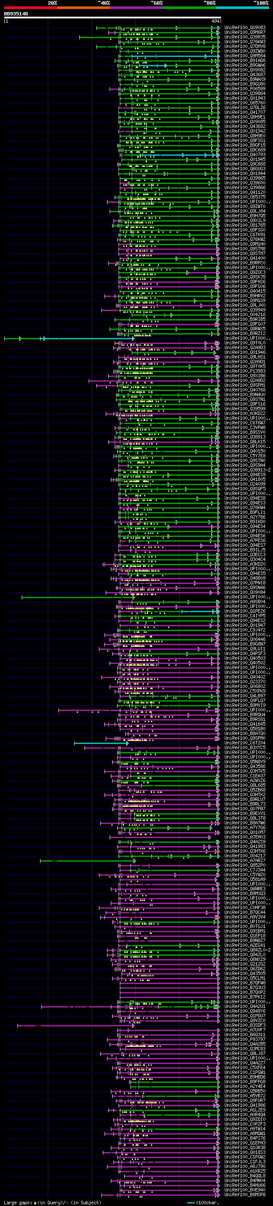Select hit UniRef100_B9FPG8
The height and width of the screenshot is (1206, 273).
pos(245,1081)
